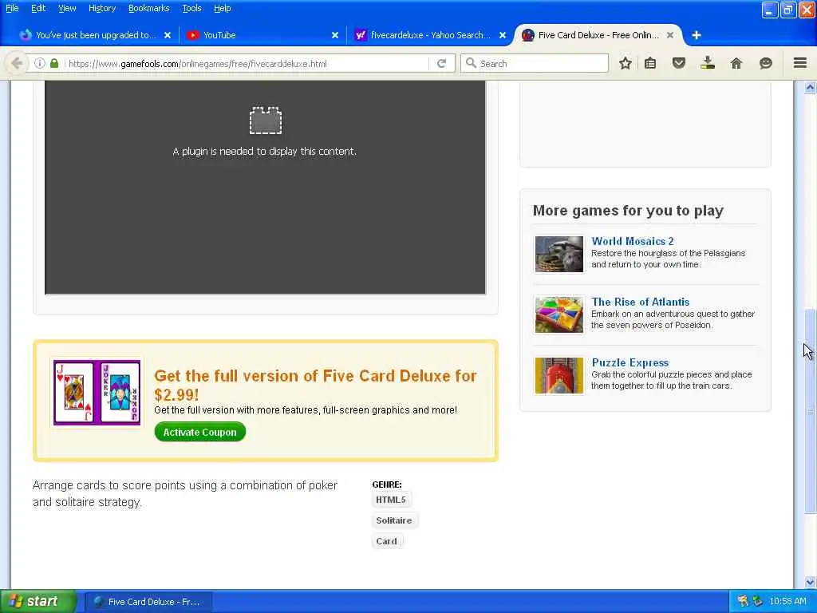
Task: Open the Tools menu
Action: [191, 8]
